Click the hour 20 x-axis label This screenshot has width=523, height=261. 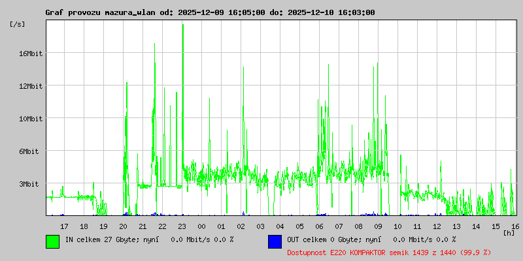click(123, 226)
